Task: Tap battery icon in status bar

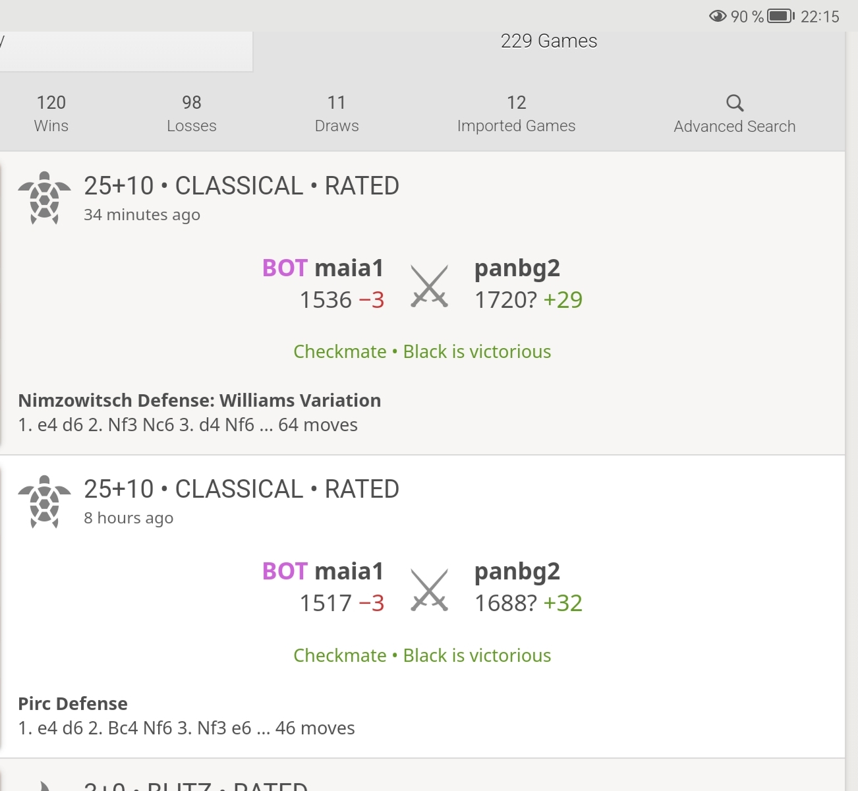Action: 781,16
